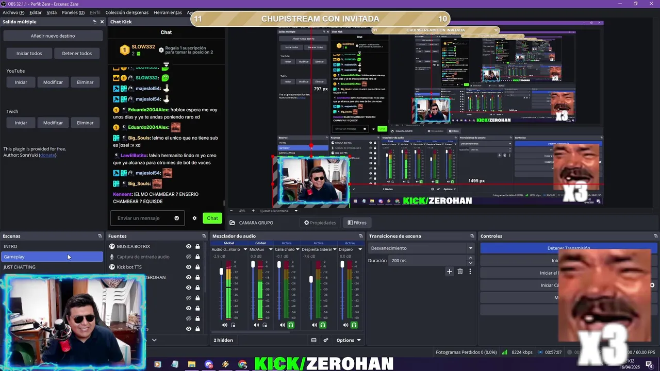This screenshot has height=371, width=660.
Task: Float the Salida múltiple dock panel
Action: (x=94, y=22)
